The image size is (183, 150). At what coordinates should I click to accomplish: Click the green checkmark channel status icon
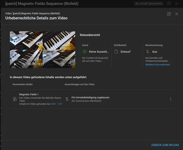point(84,52)
